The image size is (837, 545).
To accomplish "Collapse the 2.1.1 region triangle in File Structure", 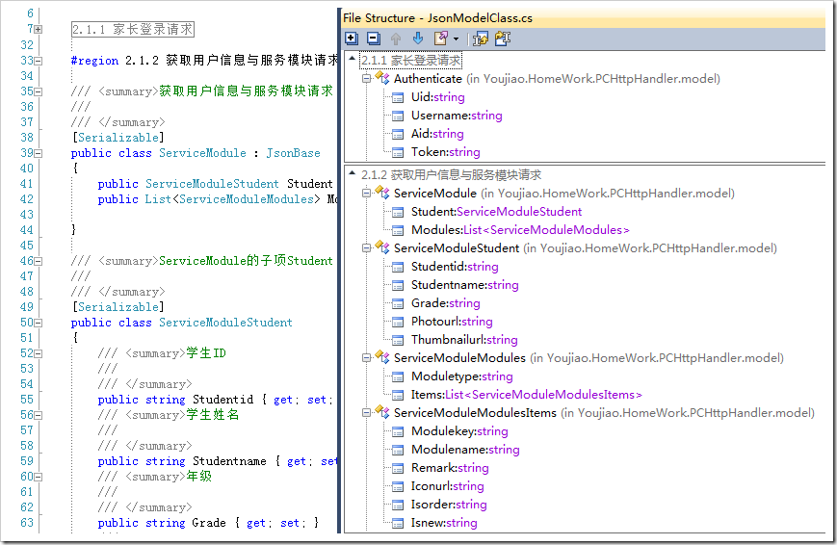I will [353, 59].
